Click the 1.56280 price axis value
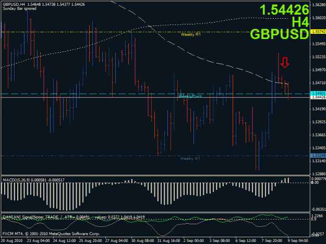 (319, 5)
